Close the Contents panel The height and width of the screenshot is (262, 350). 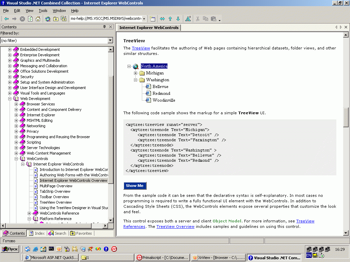[110, 27]
